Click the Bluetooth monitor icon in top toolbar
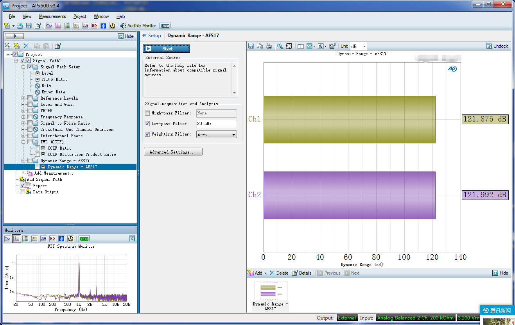This screenshot has height=325, width=515. (x=103, y=26)
